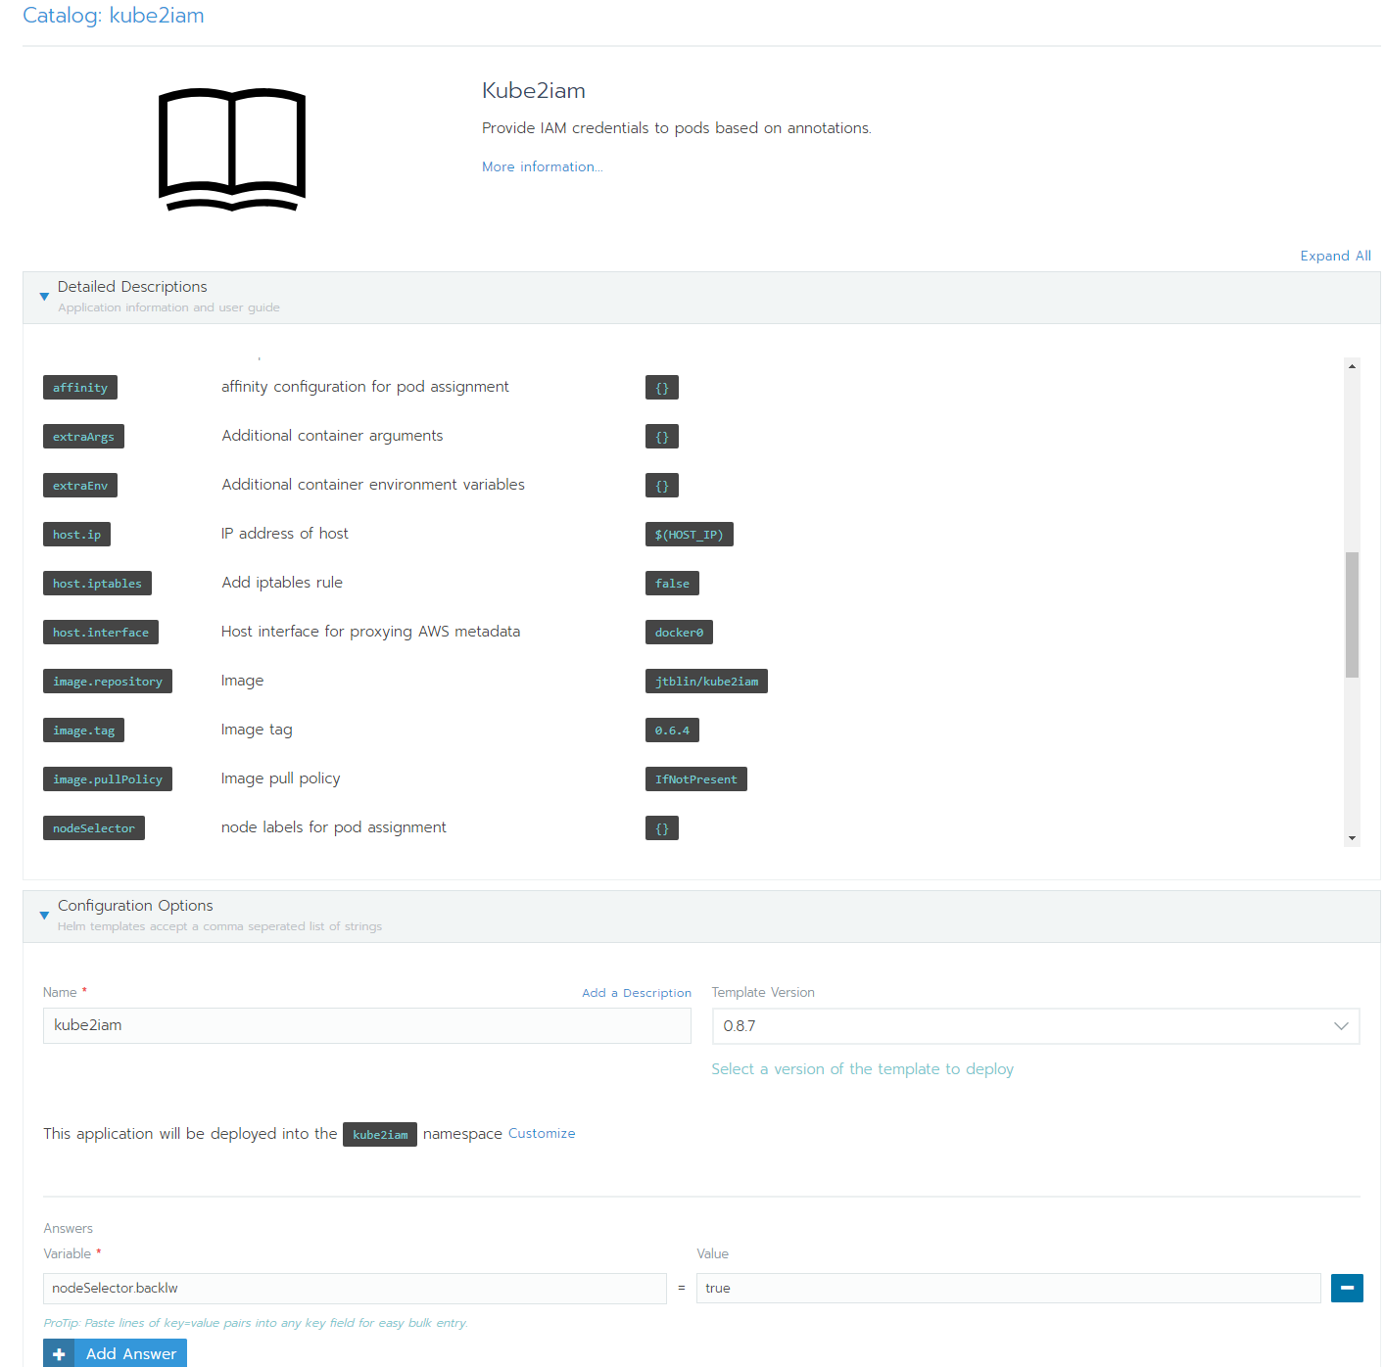Click the description scrollbar thumb
The image size is (1385, 1367).
point(1352,615)
